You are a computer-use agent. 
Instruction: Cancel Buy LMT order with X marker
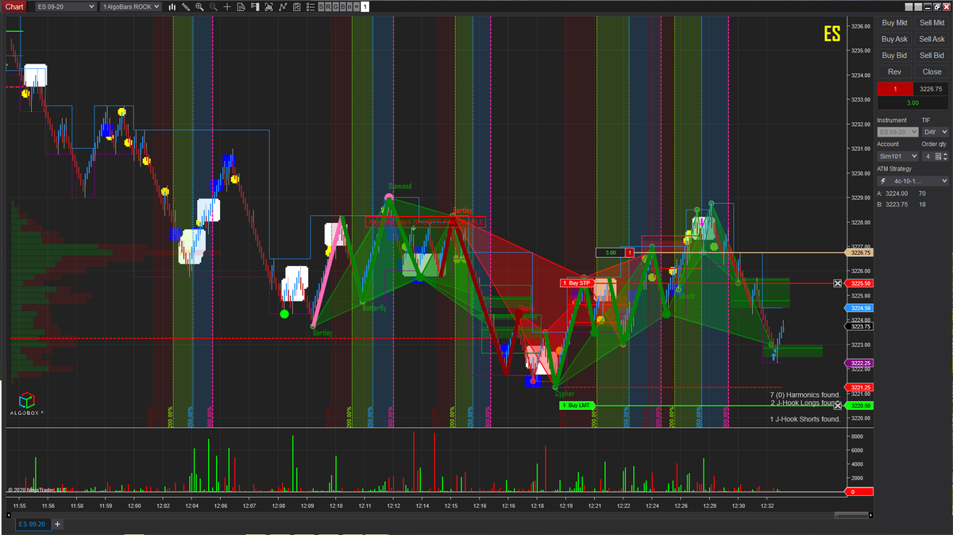click(x=837, y=406)
